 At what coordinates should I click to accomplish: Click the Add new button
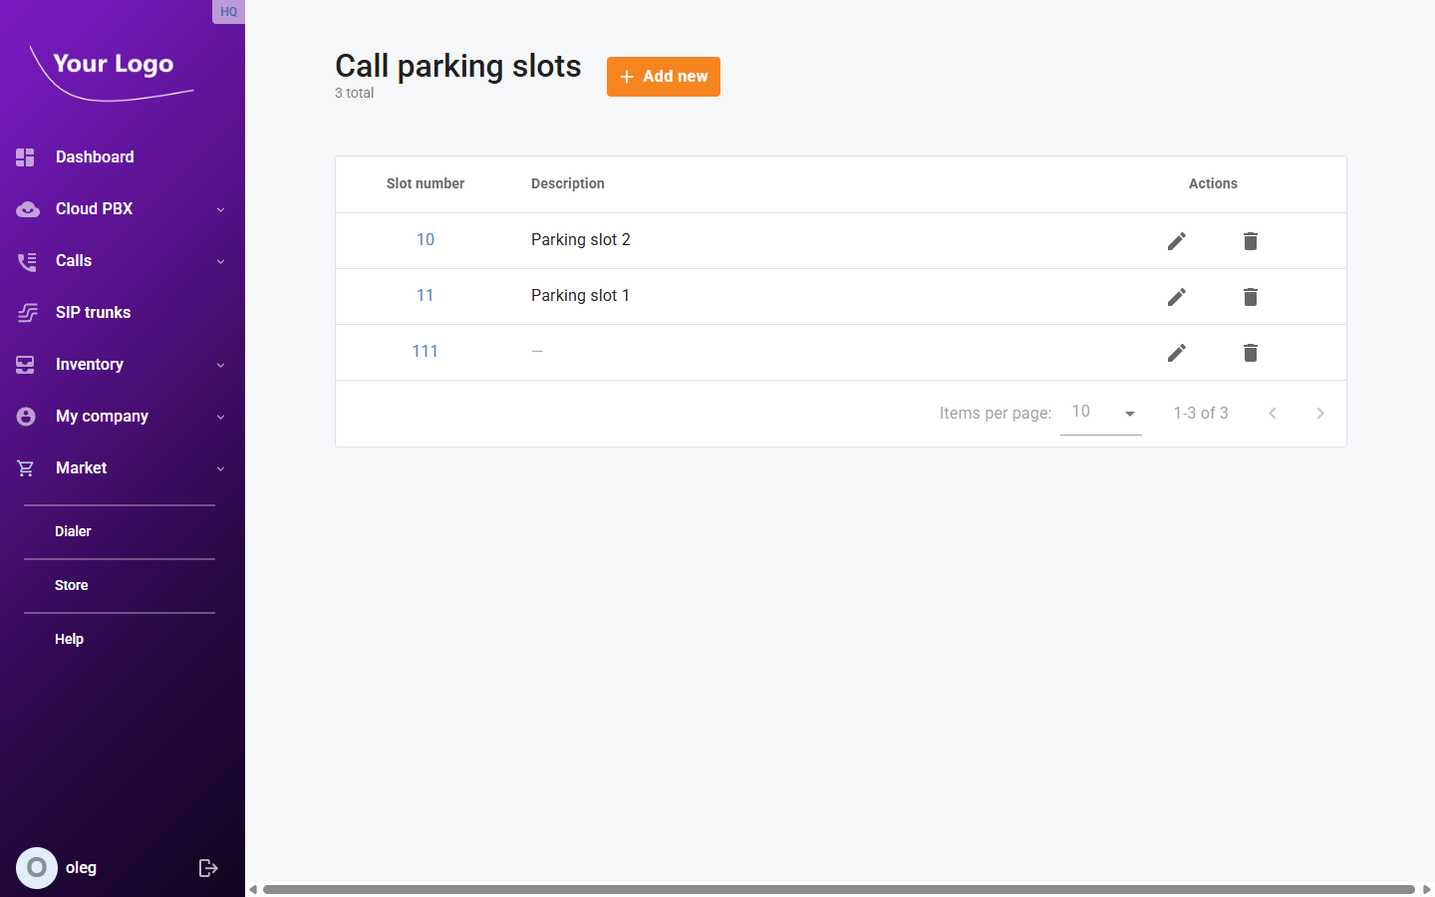[663, 76]
